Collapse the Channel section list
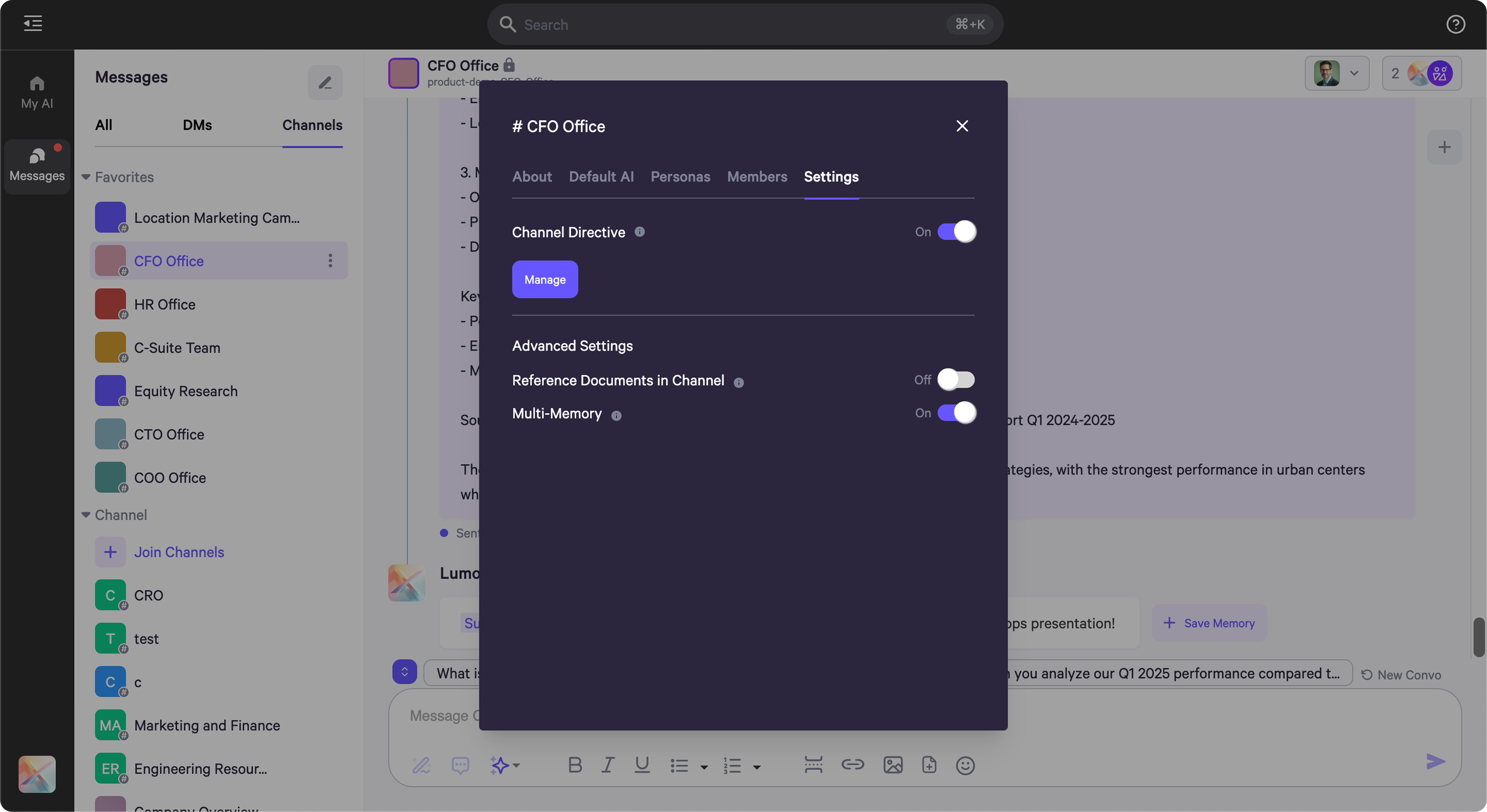The image size is (1487, 812). 86,515
